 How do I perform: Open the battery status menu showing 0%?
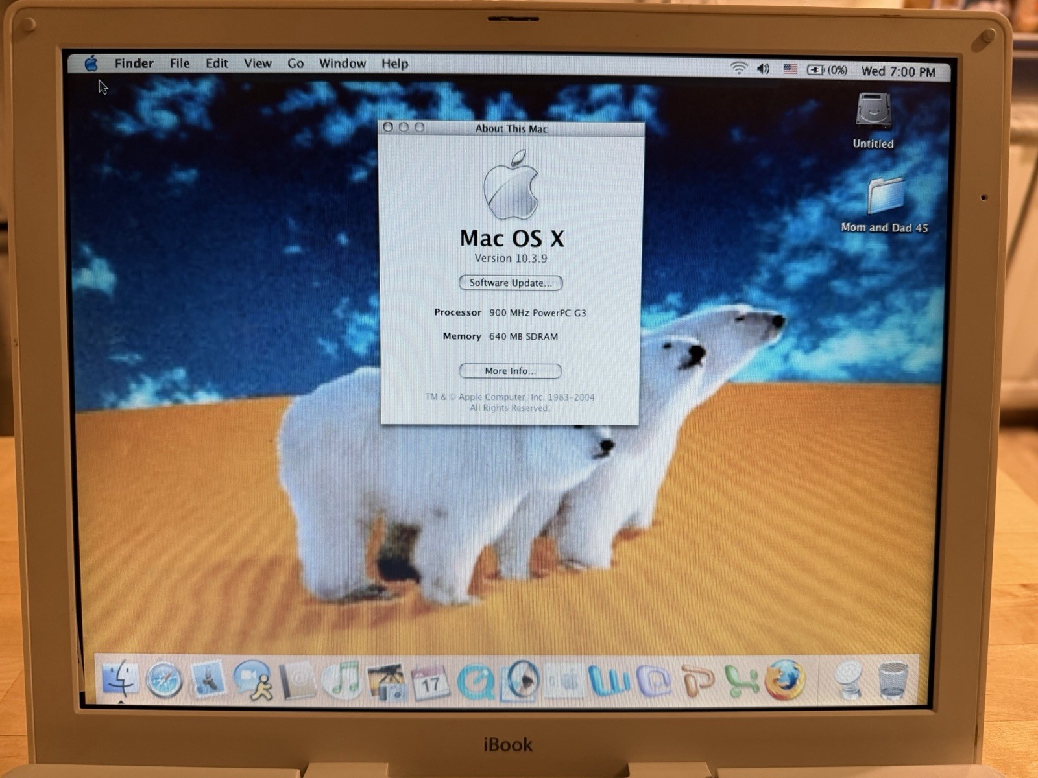click(x=827, y=70)
